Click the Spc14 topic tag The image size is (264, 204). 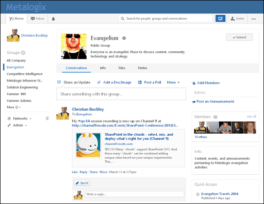(x=82, y=183)
